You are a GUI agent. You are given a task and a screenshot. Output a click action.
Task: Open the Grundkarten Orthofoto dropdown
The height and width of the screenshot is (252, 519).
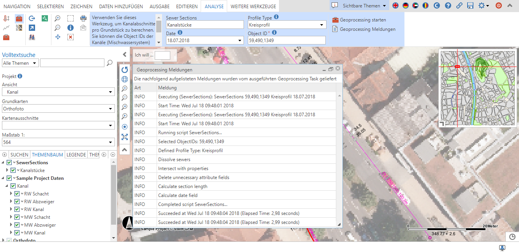[x=58, y=109]
